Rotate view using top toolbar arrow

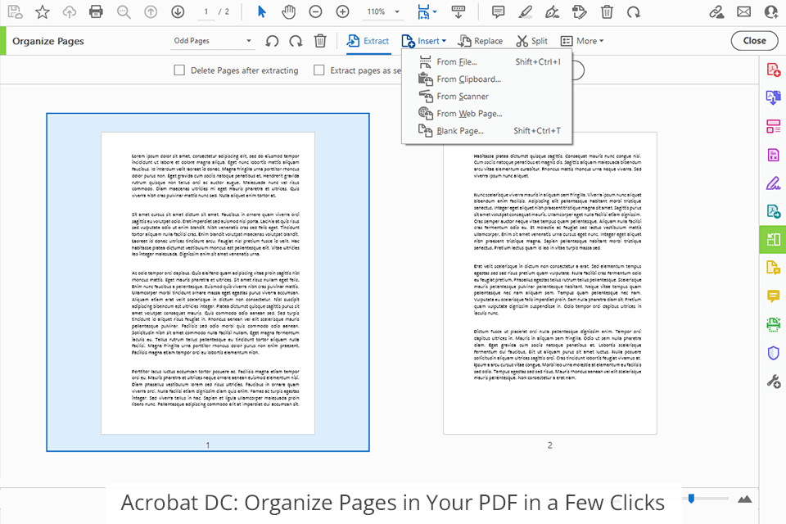[634, 11]
